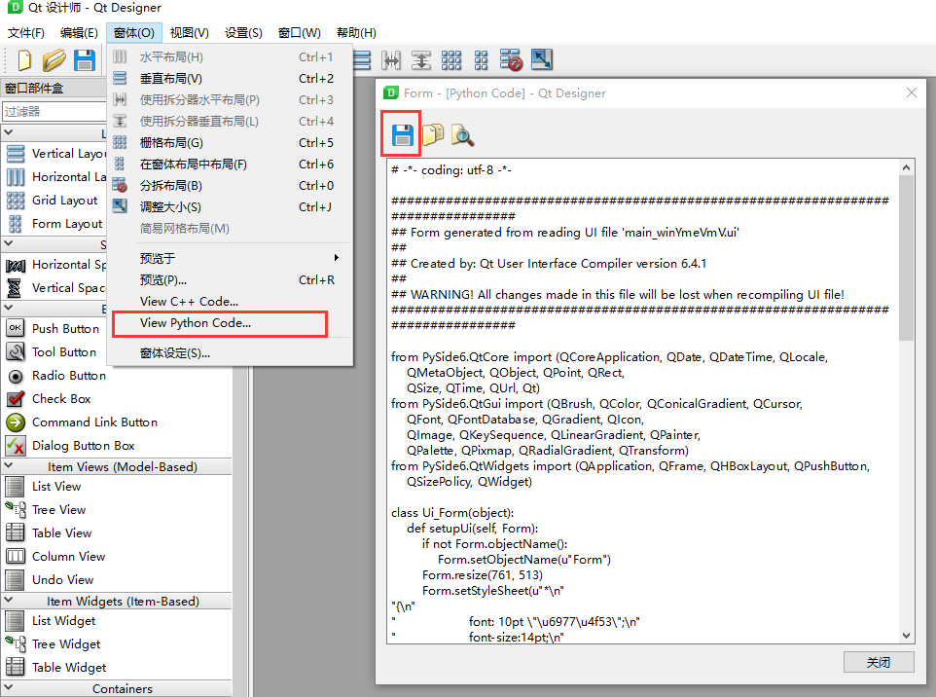Click Copy icon in Python Code window
This screenshot has width=936, height=697.
pos(433,135)
